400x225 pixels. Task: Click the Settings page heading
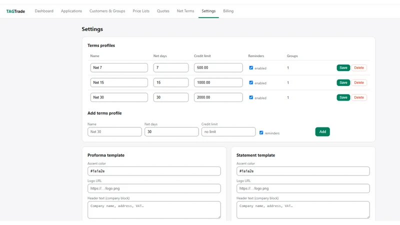(x=92, y=29)
